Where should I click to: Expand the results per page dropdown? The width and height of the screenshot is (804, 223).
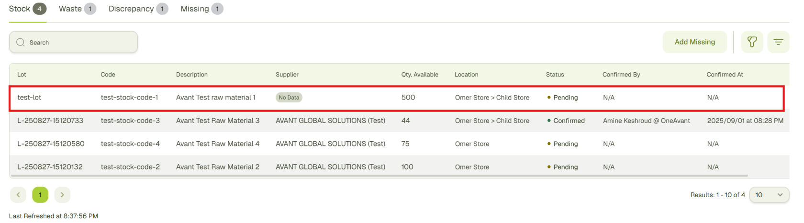[769, 195]
